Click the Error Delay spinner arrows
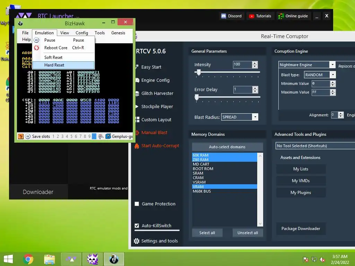Image resolution: width=355 pixels, height=266 pixels. (x=255, y=90)
